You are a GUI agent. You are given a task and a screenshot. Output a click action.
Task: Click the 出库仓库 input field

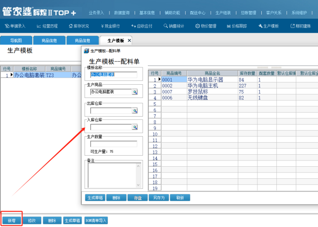tap(111, 111)
